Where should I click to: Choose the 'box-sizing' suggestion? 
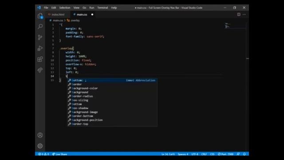(x=112, y=100)
